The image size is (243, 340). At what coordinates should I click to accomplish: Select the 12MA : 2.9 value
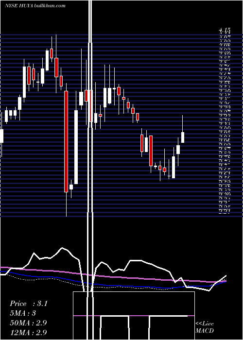(x=28, y=332)
